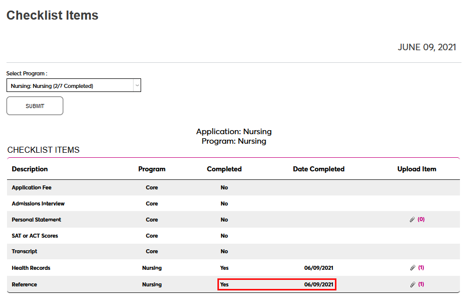Open the (1) upload count for Health Records
The height and width of the screenshot is (304, 470).
421,268
